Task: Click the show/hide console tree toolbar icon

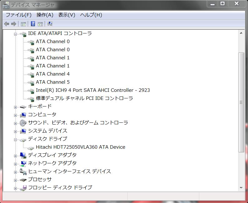Action: 23,24
